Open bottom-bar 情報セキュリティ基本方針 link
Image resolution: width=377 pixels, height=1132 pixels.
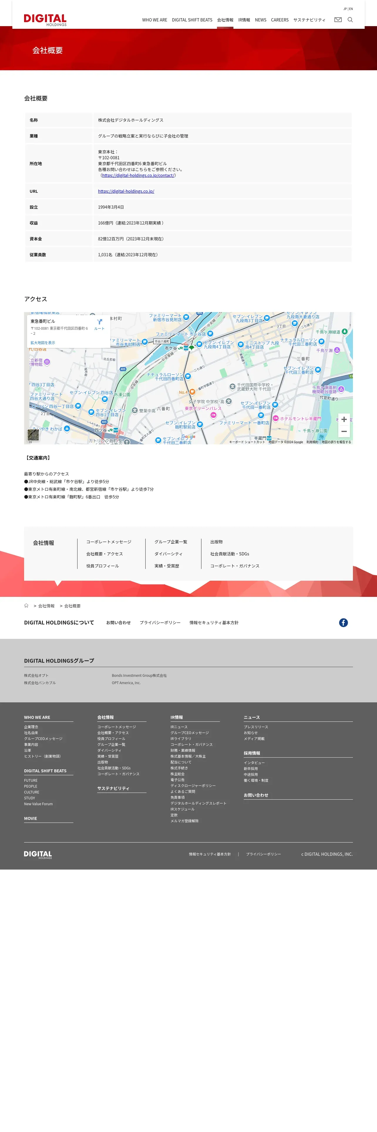click(x=210, y=854)
